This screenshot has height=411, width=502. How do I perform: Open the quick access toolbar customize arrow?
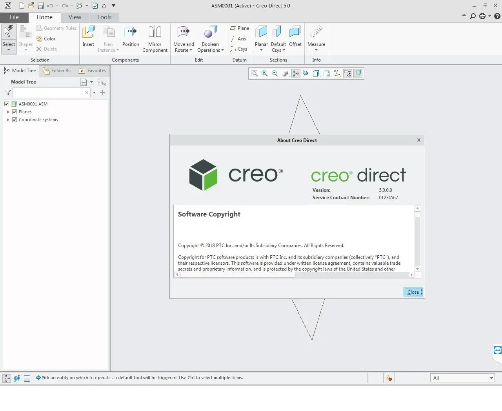tap(114, 5)
